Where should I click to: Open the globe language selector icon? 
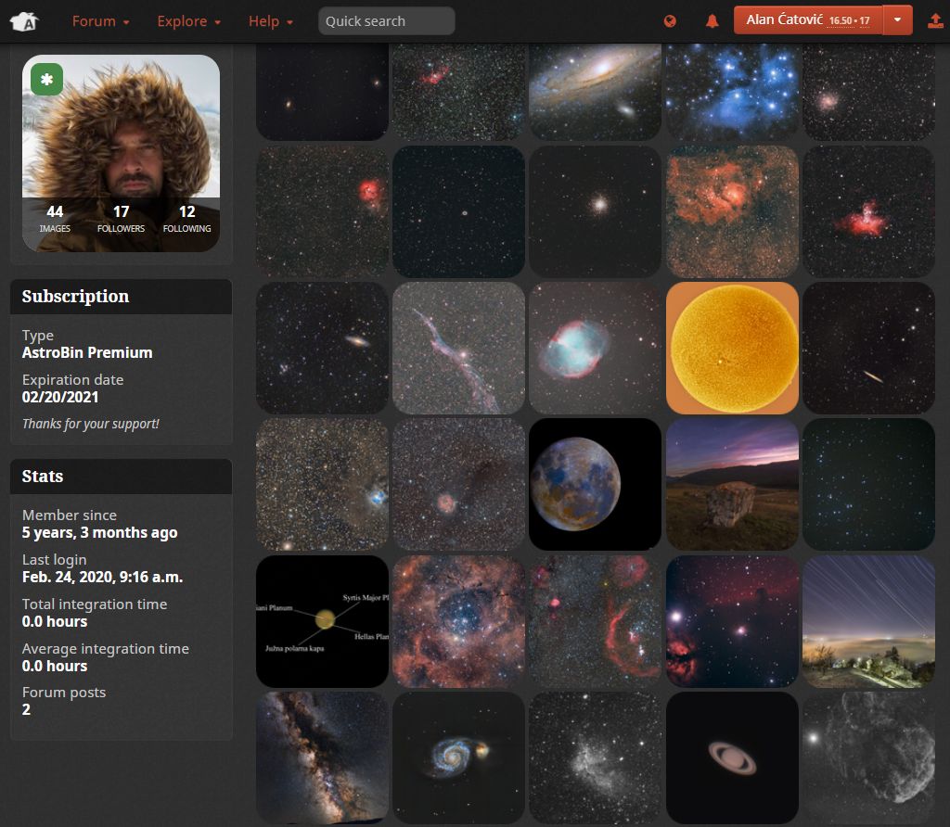tap(671, 21)
